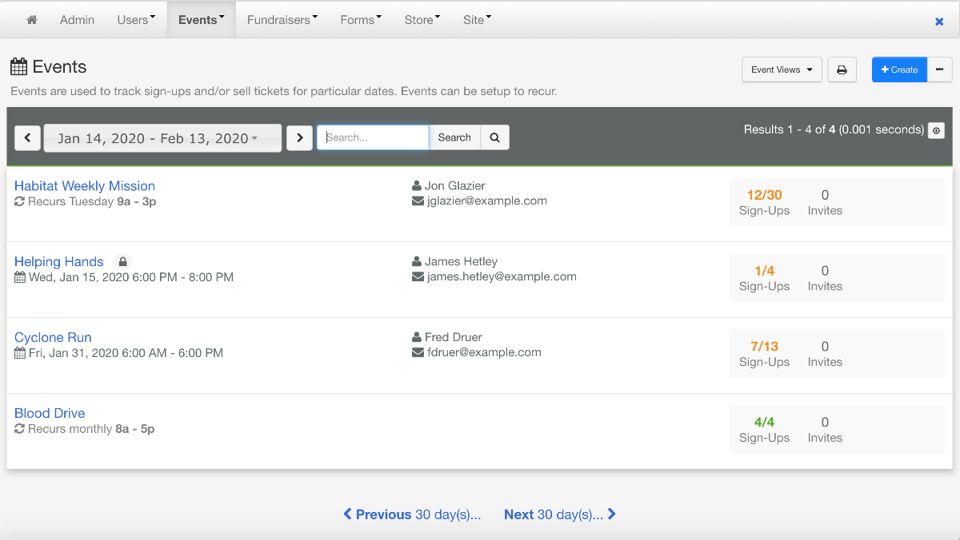Click the email fdruer@example.com
The image size is (960, 540).
tap(484, 352)
